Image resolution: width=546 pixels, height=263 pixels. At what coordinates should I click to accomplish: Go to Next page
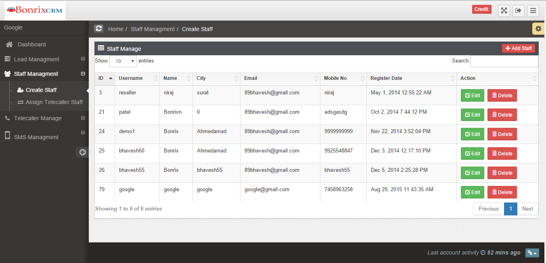click(527, 209)
